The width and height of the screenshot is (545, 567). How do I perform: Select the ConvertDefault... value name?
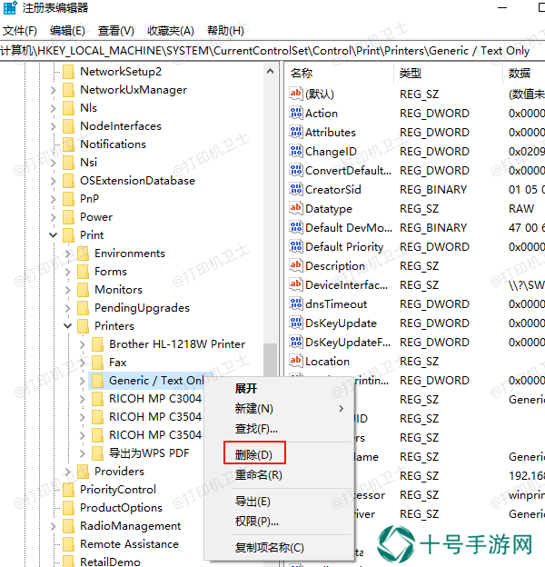(348, 170)
